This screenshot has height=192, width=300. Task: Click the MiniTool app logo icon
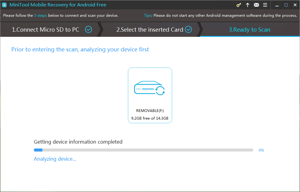pyautogui.click(x=4, y=5)
